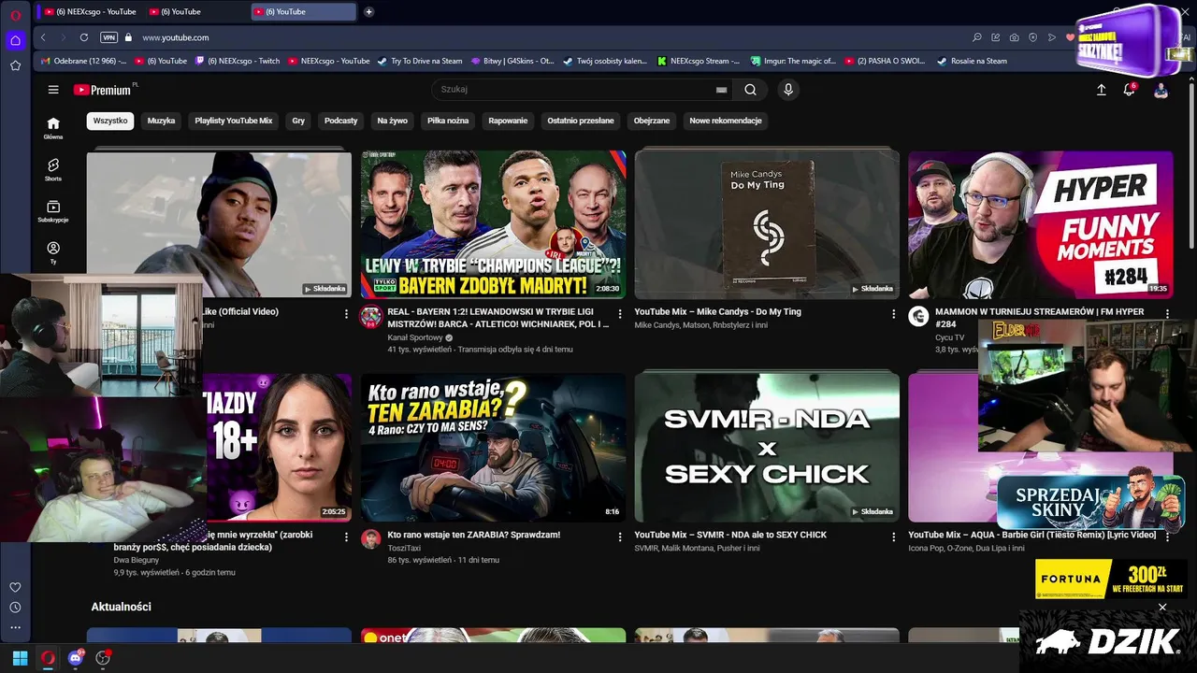Toggle the VPN badge in address bar
The width and height of the screenshot is (1197, 673).
tap(109, 37)
